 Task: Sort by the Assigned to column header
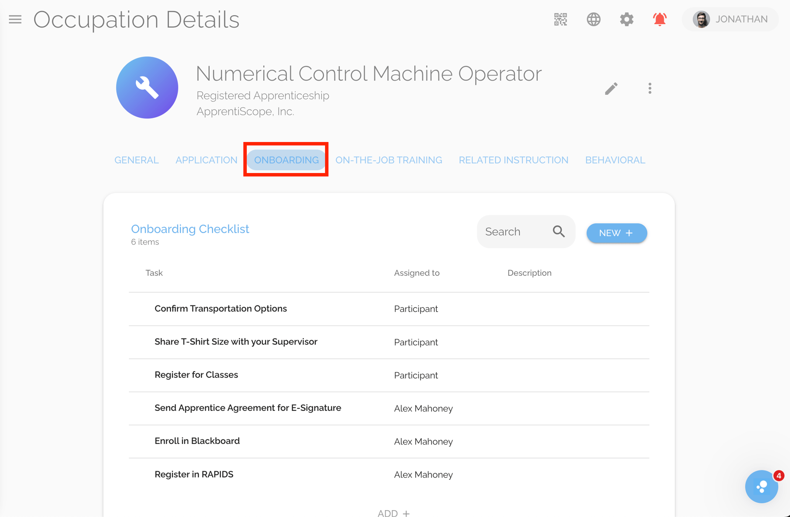click(417, 273)
